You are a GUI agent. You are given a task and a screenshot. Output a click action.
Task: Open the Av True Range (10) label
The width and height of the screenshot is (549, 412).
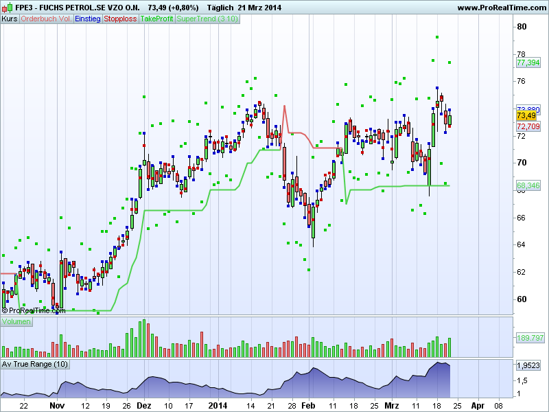[34, 364]
